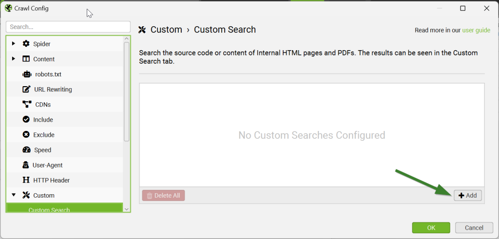499x239 pixels.
Task: Click the CDNs network icon
Action: pos(27,105)
